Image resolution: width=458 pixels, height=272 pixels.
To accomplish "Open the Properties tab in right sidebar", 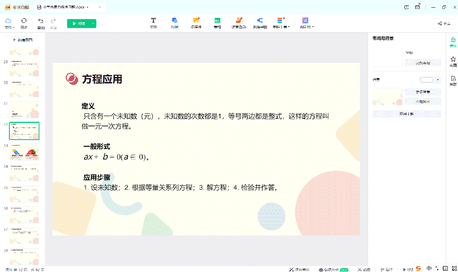I will point(453,42).
